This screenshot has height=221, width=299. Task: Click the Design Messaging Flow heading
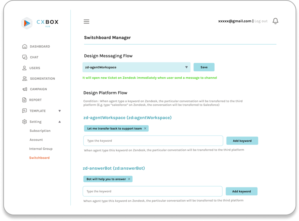coord(108,56)
